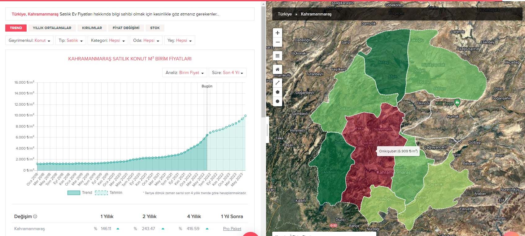
Task: Click the 243.47 two-year change value
Action: tap(148, 229)
